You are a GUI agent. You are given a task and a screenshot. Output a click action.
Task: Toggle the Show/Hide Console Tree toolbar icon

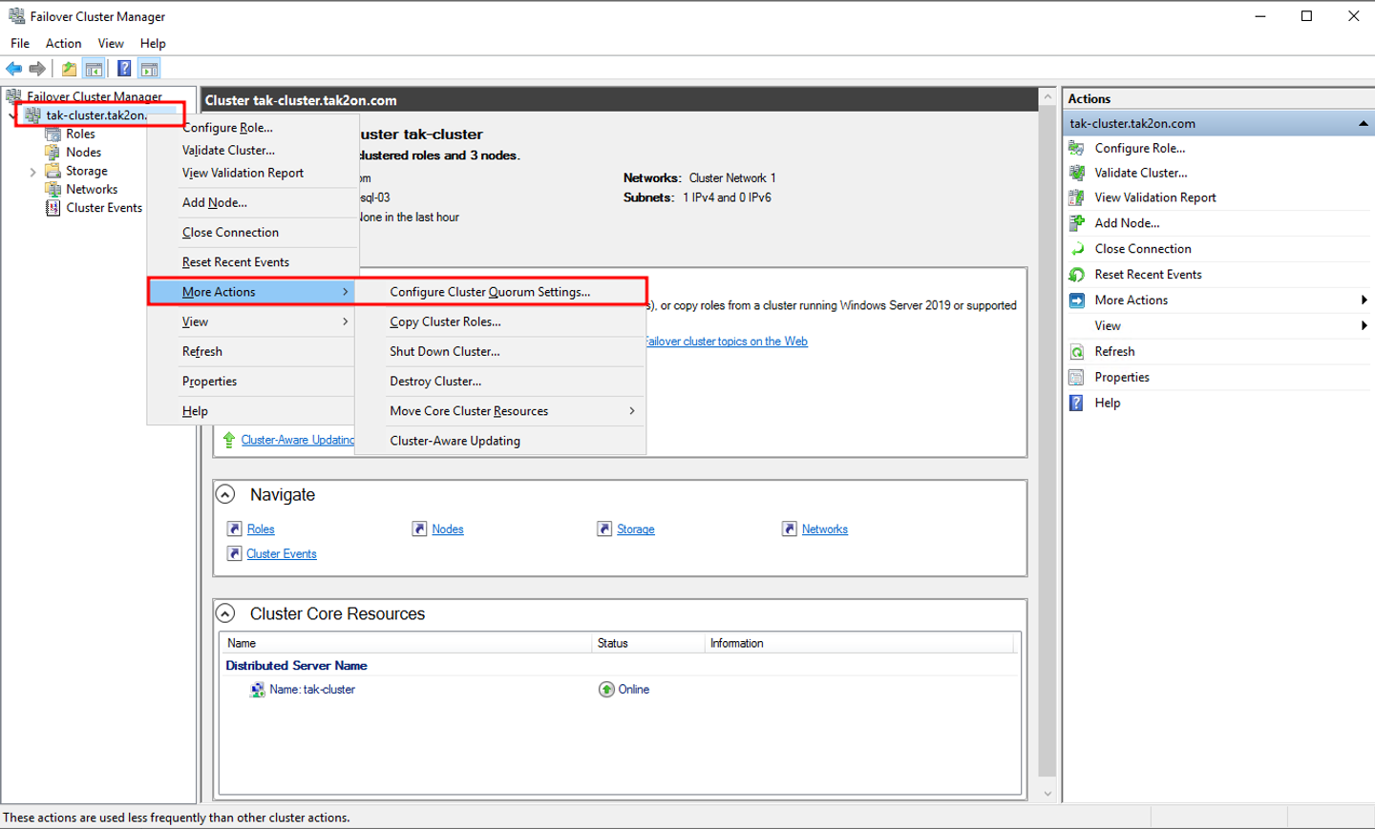point(94,69)
